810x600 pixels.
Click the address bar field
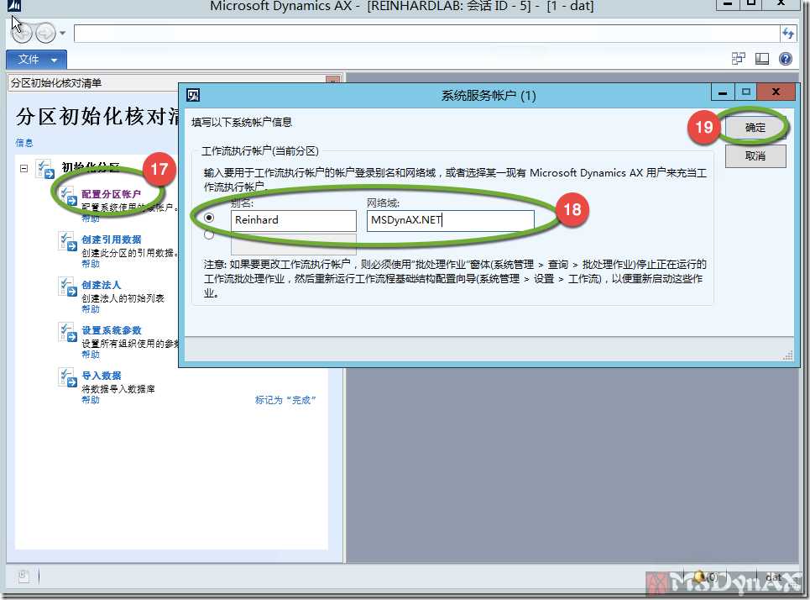(x=426, y=34)
